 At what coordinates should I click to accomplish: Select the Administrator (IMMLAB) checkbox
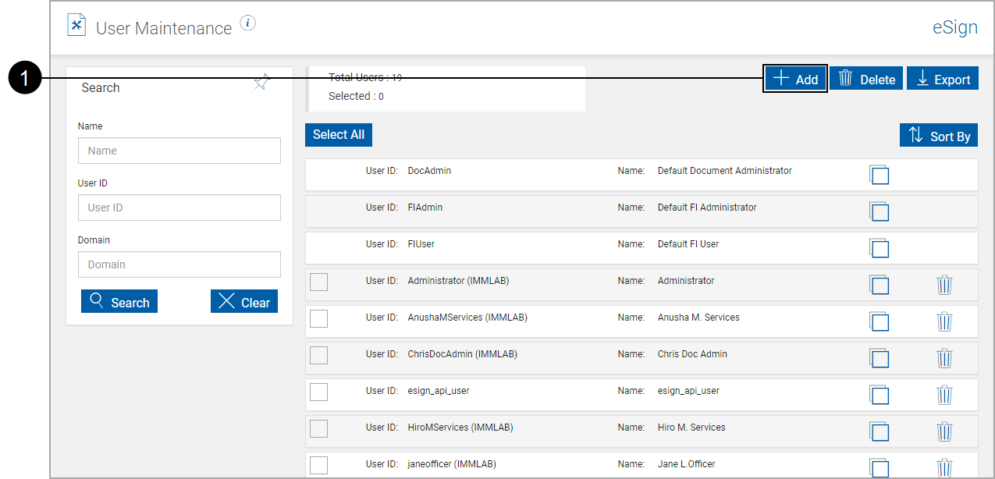[318, 282]
